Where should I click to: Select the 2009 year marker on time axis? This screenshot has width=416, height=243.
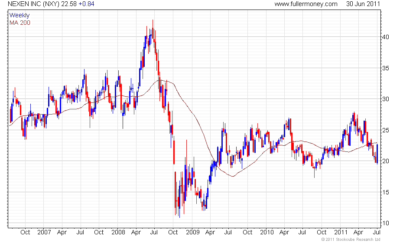[x=192, y=233]
